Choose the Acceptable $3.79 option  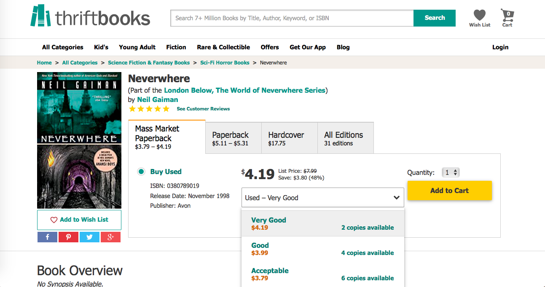point(323,274)
